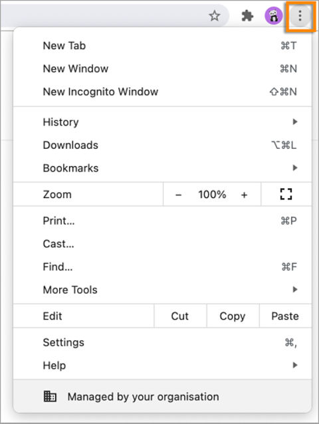Open the Extensions puzzle piece icon
This screenshot has width=319, height=424.
pos(247,16)
